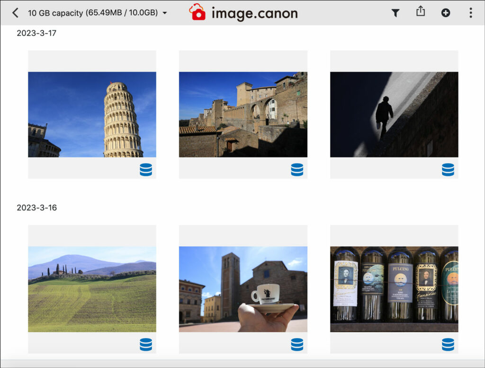Click storage icon under green hills photo
This screenshot has width=485, height=368.
point(146,344)
